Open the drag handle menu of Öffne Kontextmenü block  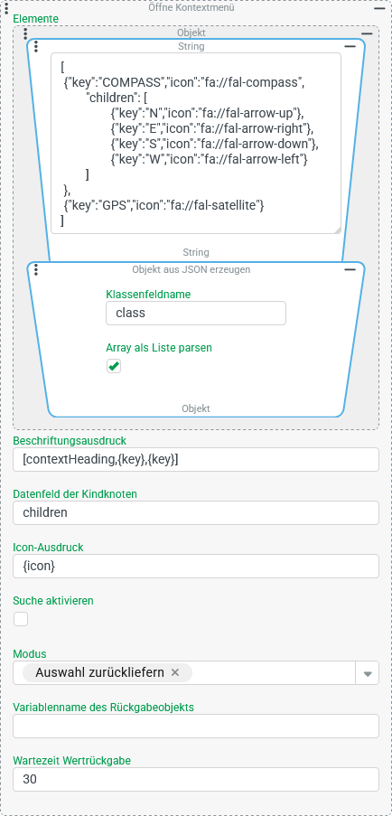[6, 7]
